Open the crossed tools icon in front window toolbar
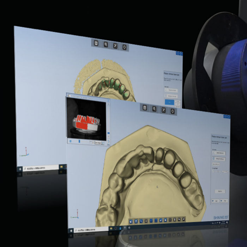Screen dimensions: 247x247 pyautogui.click(x=163, y=110)
